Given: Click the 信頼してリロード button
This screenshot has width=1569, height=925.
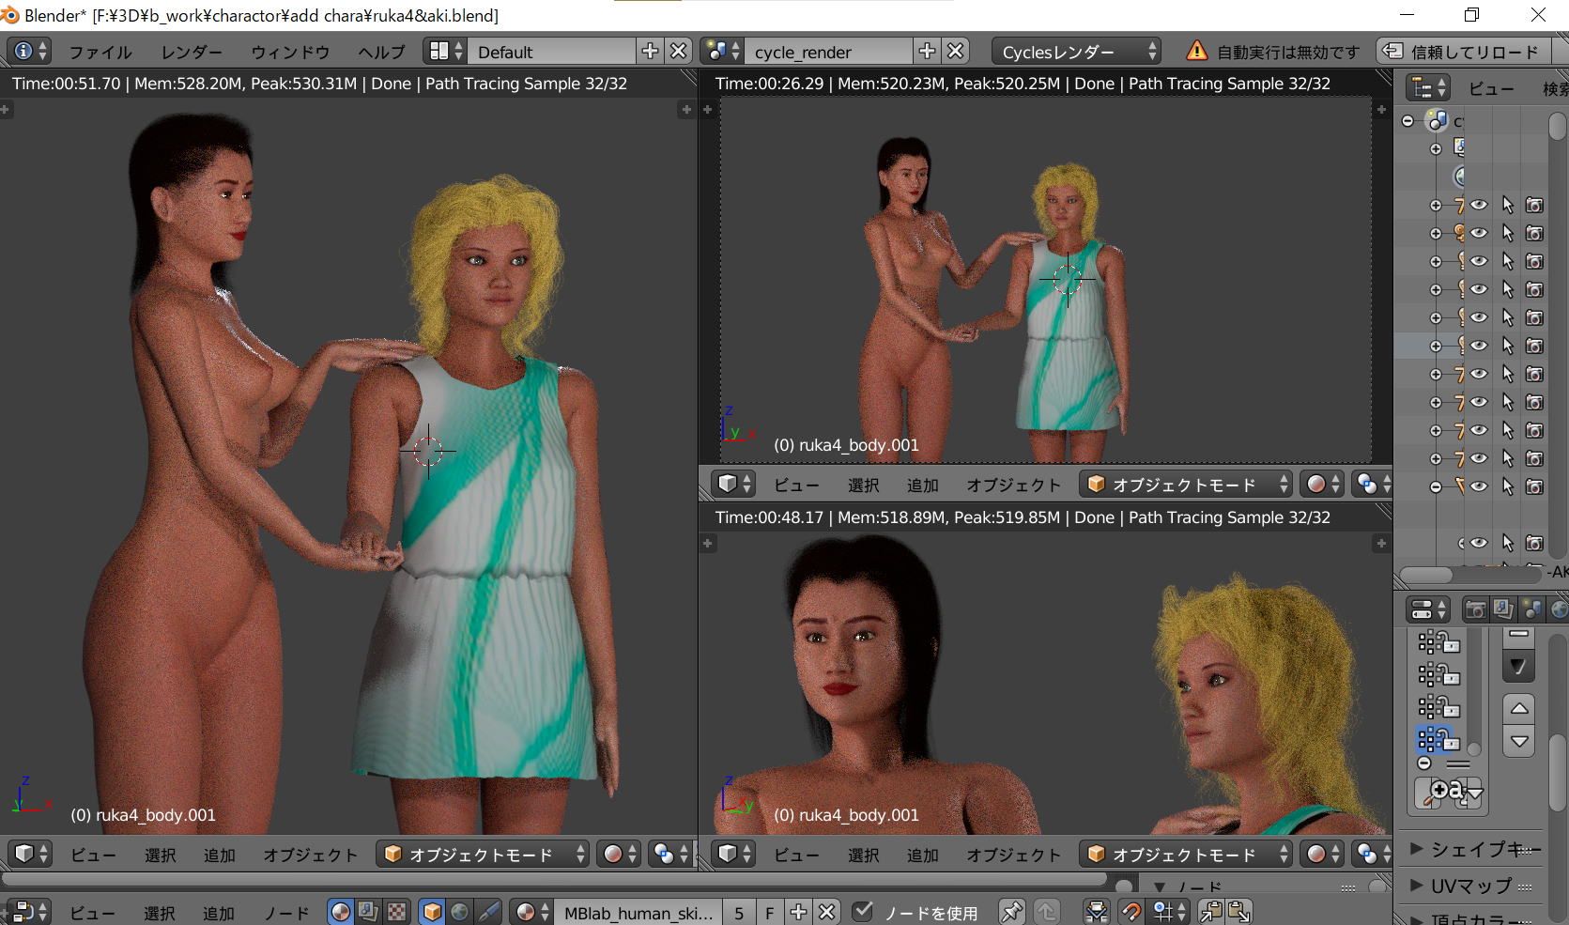Looking at the screenshot, I should point(1463,52).
